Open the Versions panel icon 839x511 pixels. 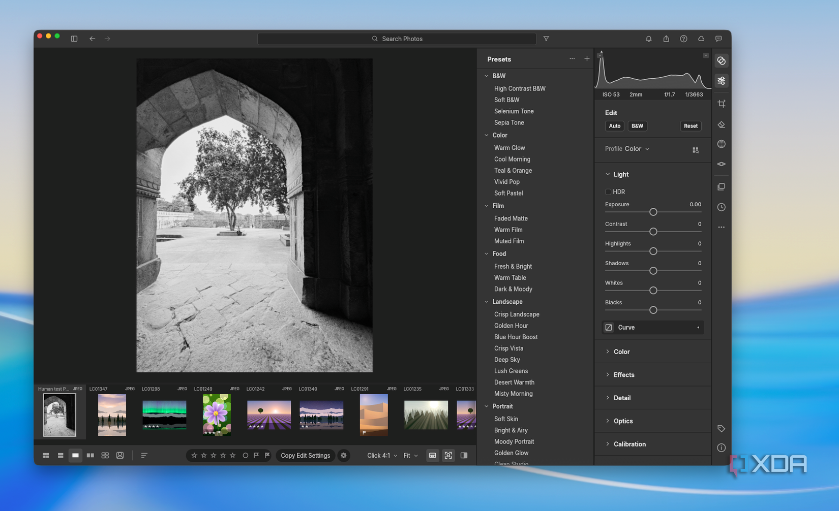pyautogui.click(x=721, y=187)
